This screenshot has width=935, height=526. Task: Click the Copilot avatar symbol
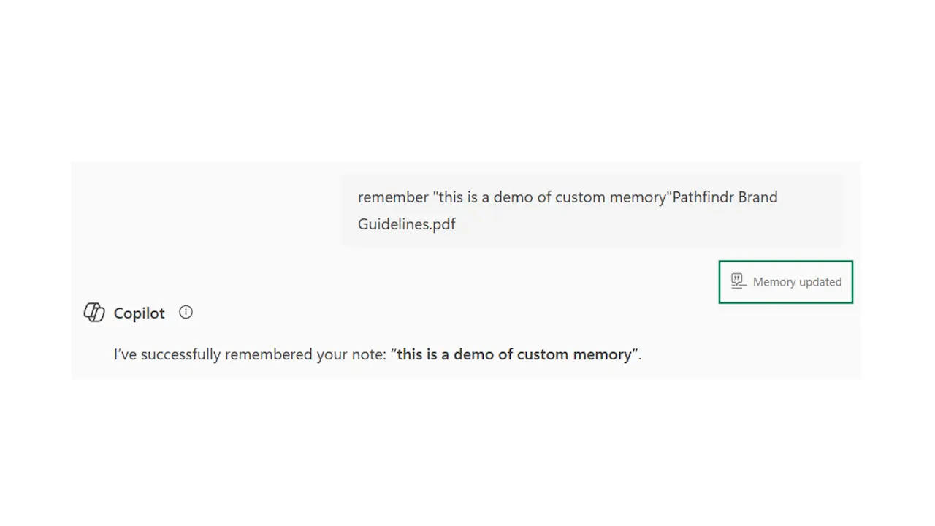(94, 312)
